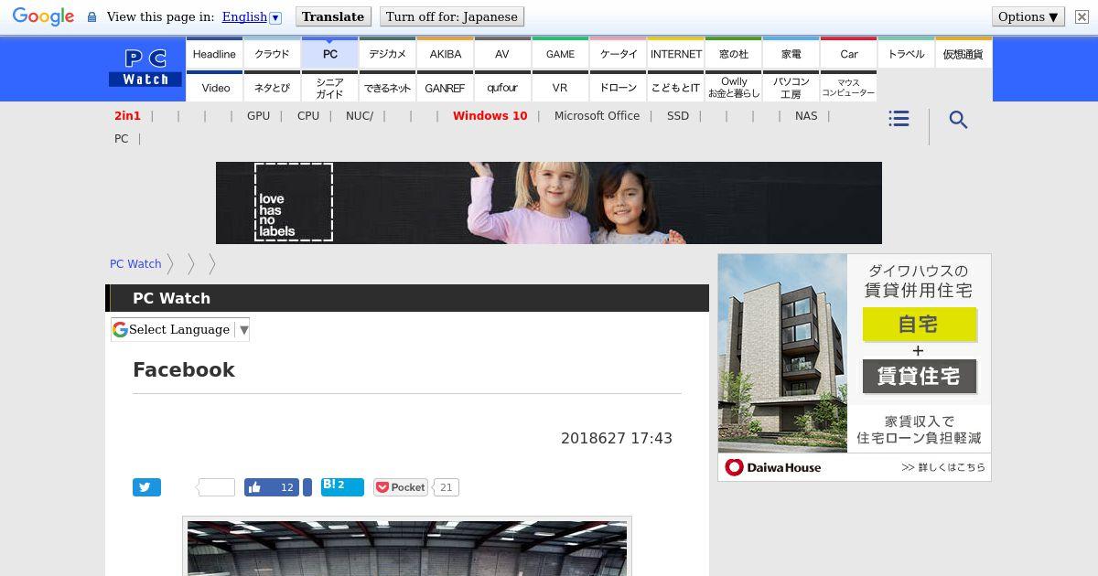The width and height of the screenshot is (1098, 576).
Task: Click the padlock icon beside View this page
Action: 91,17
